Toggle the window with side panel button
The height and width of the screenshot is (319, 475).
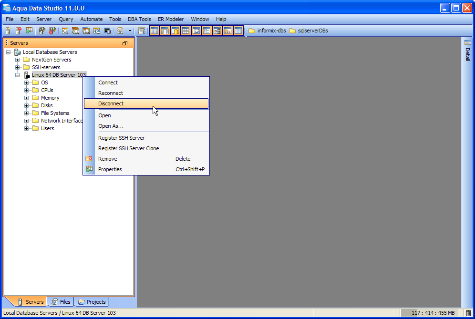(165, 31)
